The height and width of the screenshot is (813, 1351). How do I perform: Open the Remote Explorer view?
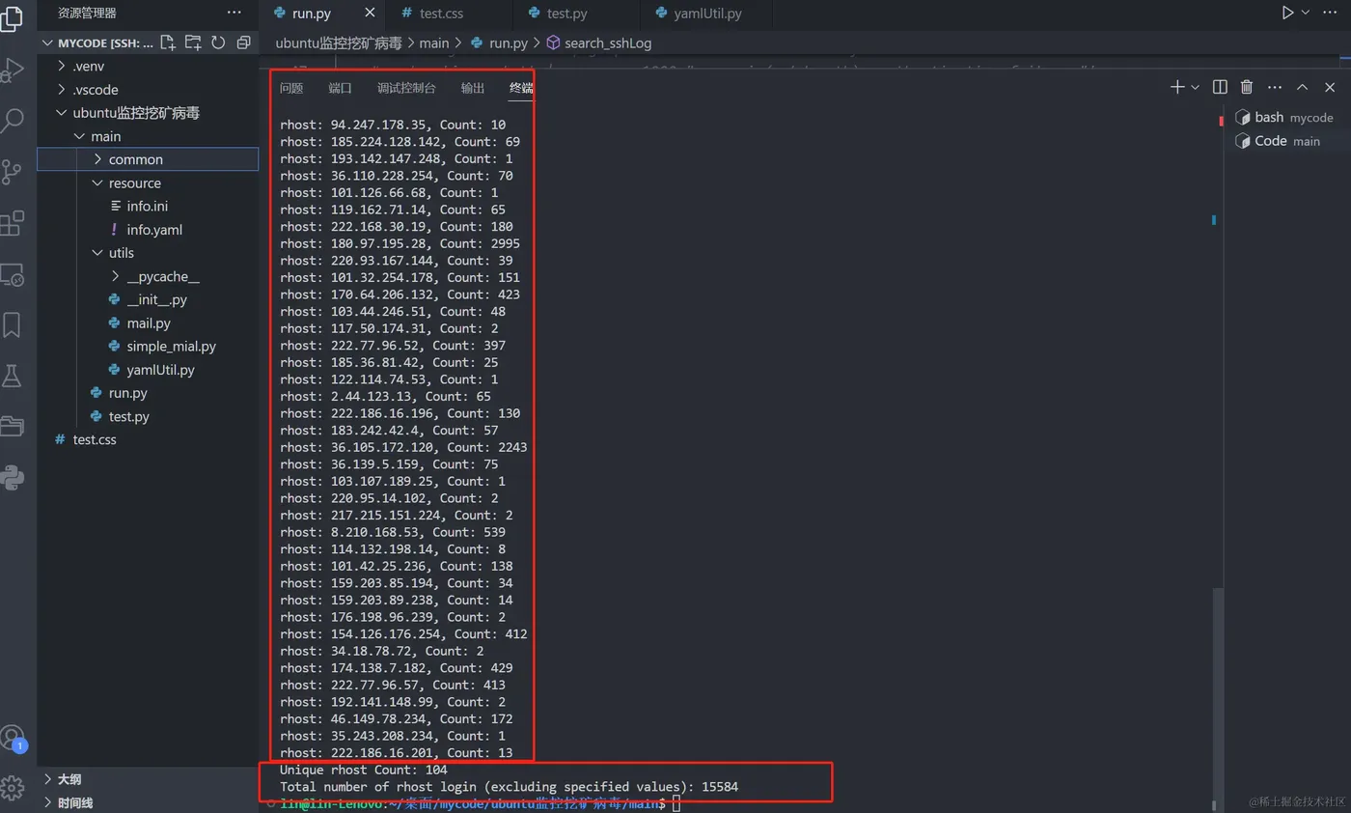(12, 275)
